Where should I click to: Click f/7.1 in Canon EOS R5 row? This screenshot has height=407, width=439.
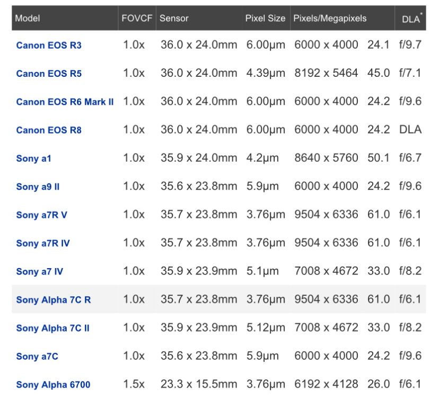coord(410,73)
